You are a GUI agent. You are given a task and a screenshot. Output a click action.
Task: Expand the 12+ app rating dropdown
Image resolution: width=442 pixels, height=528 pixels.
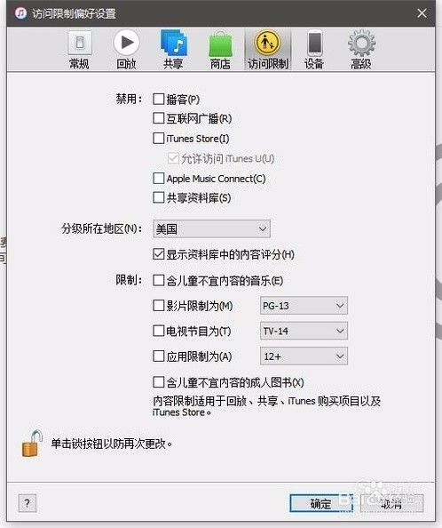click(304, 356)
